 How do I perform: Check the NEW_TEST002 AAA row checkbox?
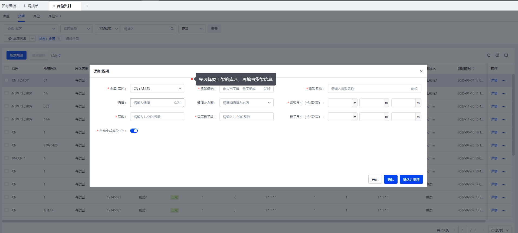coord(6,119)
